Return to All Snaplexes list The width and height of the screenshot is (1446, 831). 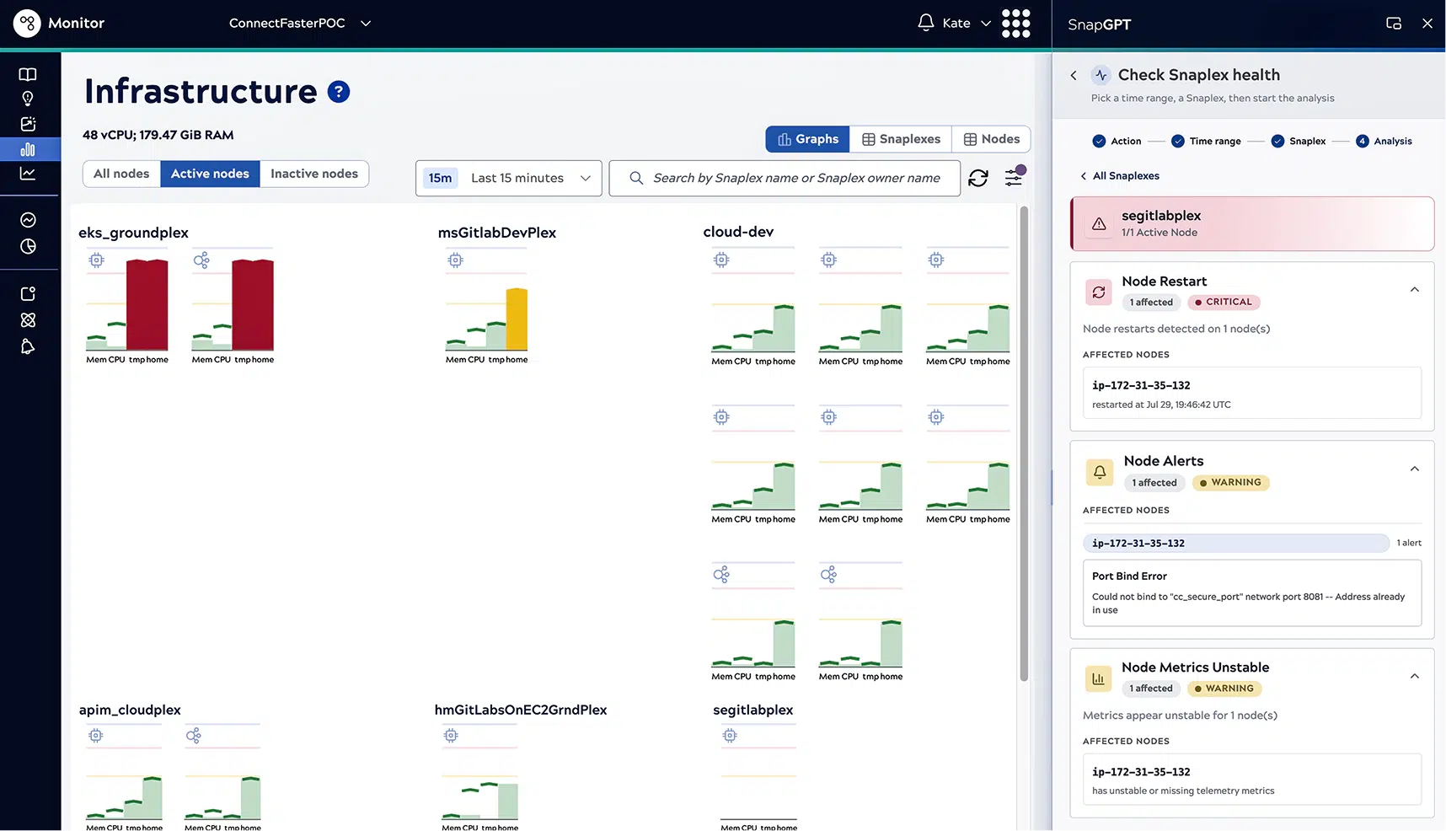point(1120,176)
